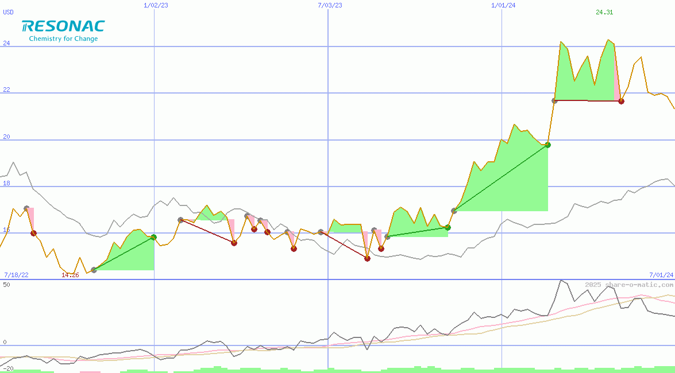Click the 14.26 low price label

point(70,275)
